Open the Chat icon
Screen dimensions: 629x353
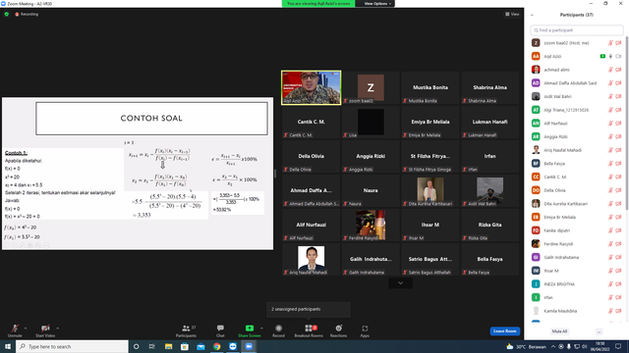[220, 328]
